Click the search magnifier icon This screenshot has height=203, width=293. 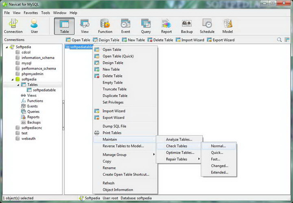tap(279, 40)
